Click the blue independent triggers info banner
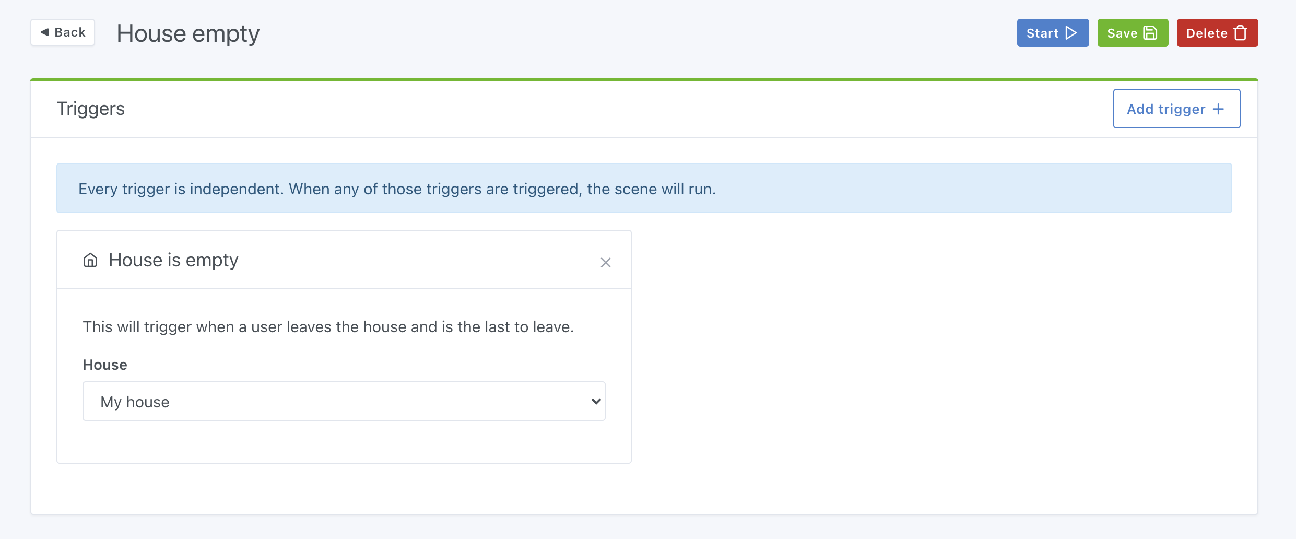The image size is (1296, 539). click(644, 188)
